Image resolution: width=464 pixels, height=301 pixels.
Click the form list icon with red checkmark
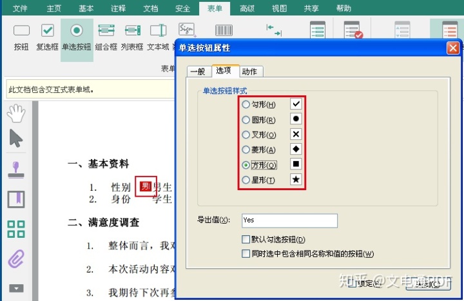click(353, 30)
